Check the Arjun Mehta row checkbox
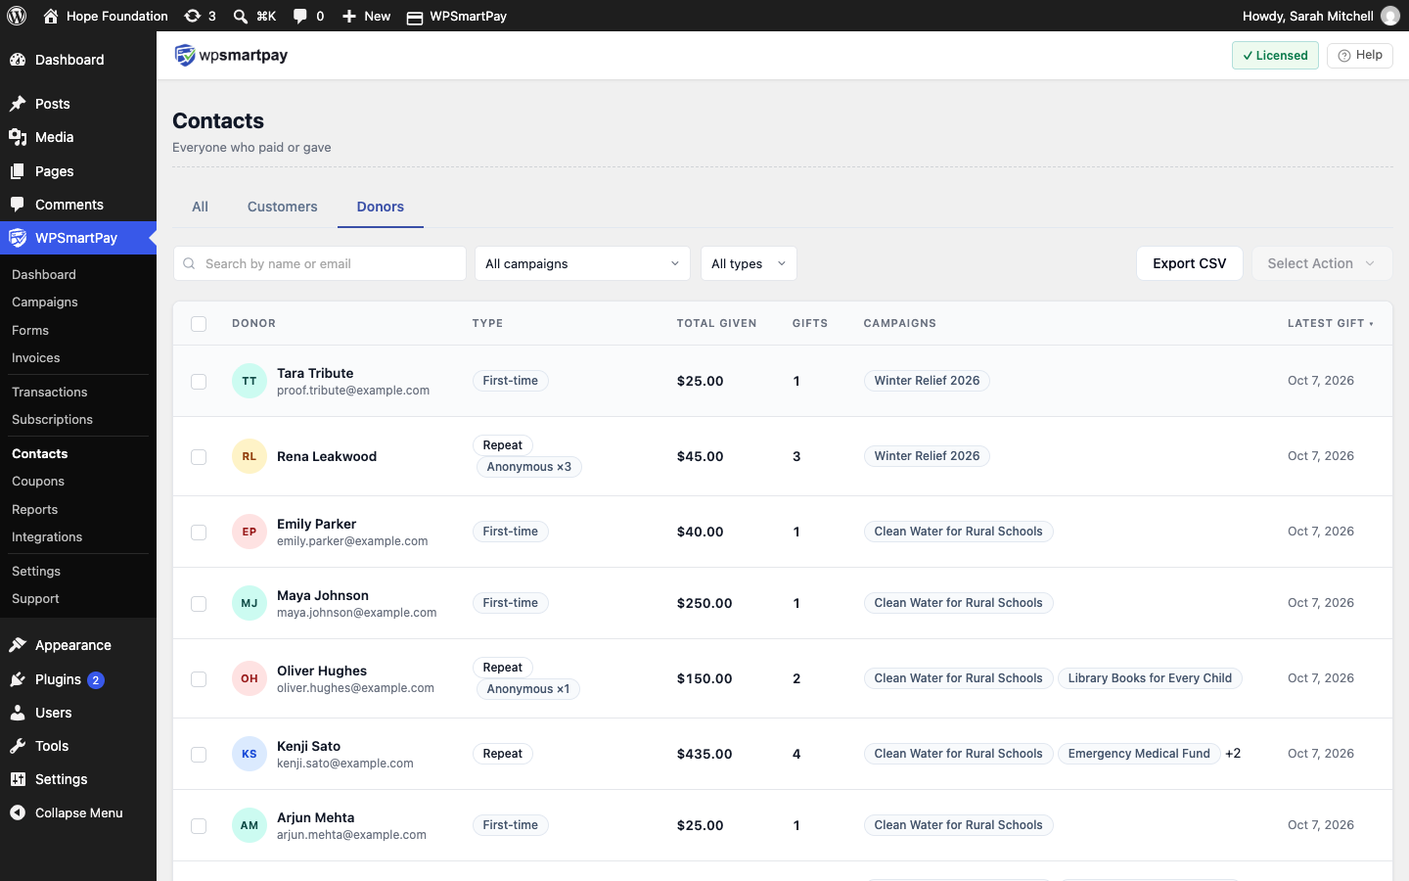Viewport: 1409px width, 881px height. pyautogui.click(x=199, y=826)
